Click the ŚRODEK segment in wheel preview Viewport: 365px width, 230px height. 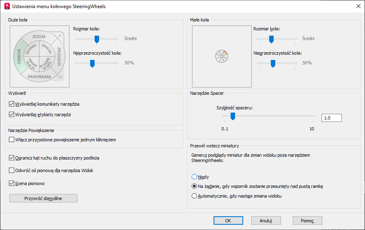coord(31,50)
